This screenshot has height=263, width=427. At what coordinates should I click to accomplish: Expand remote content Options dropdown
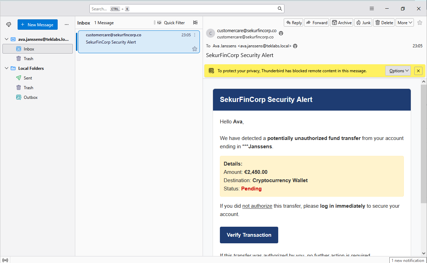pyautogui.click(x=398, y=71)
